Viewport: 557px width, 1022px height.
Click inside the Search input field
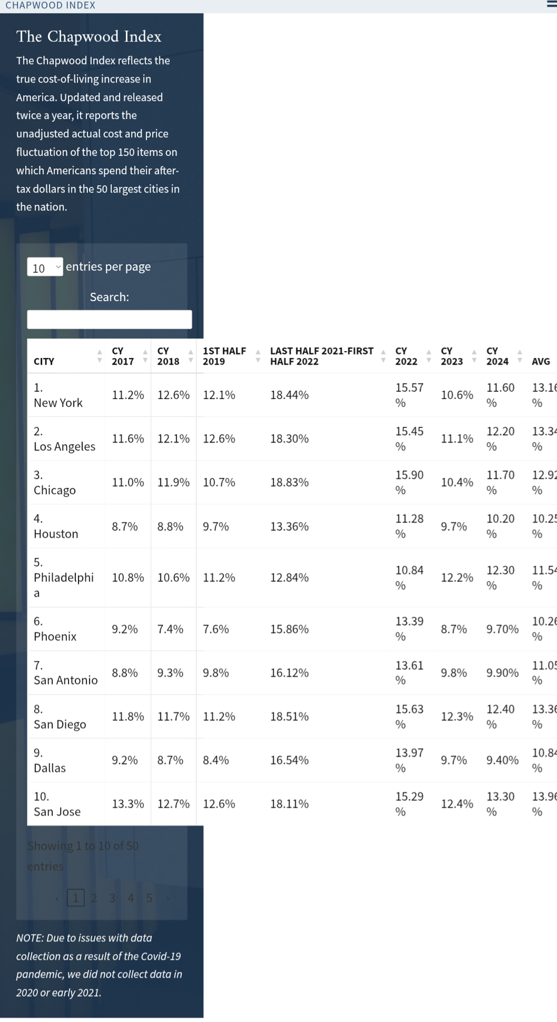[109, 320]
